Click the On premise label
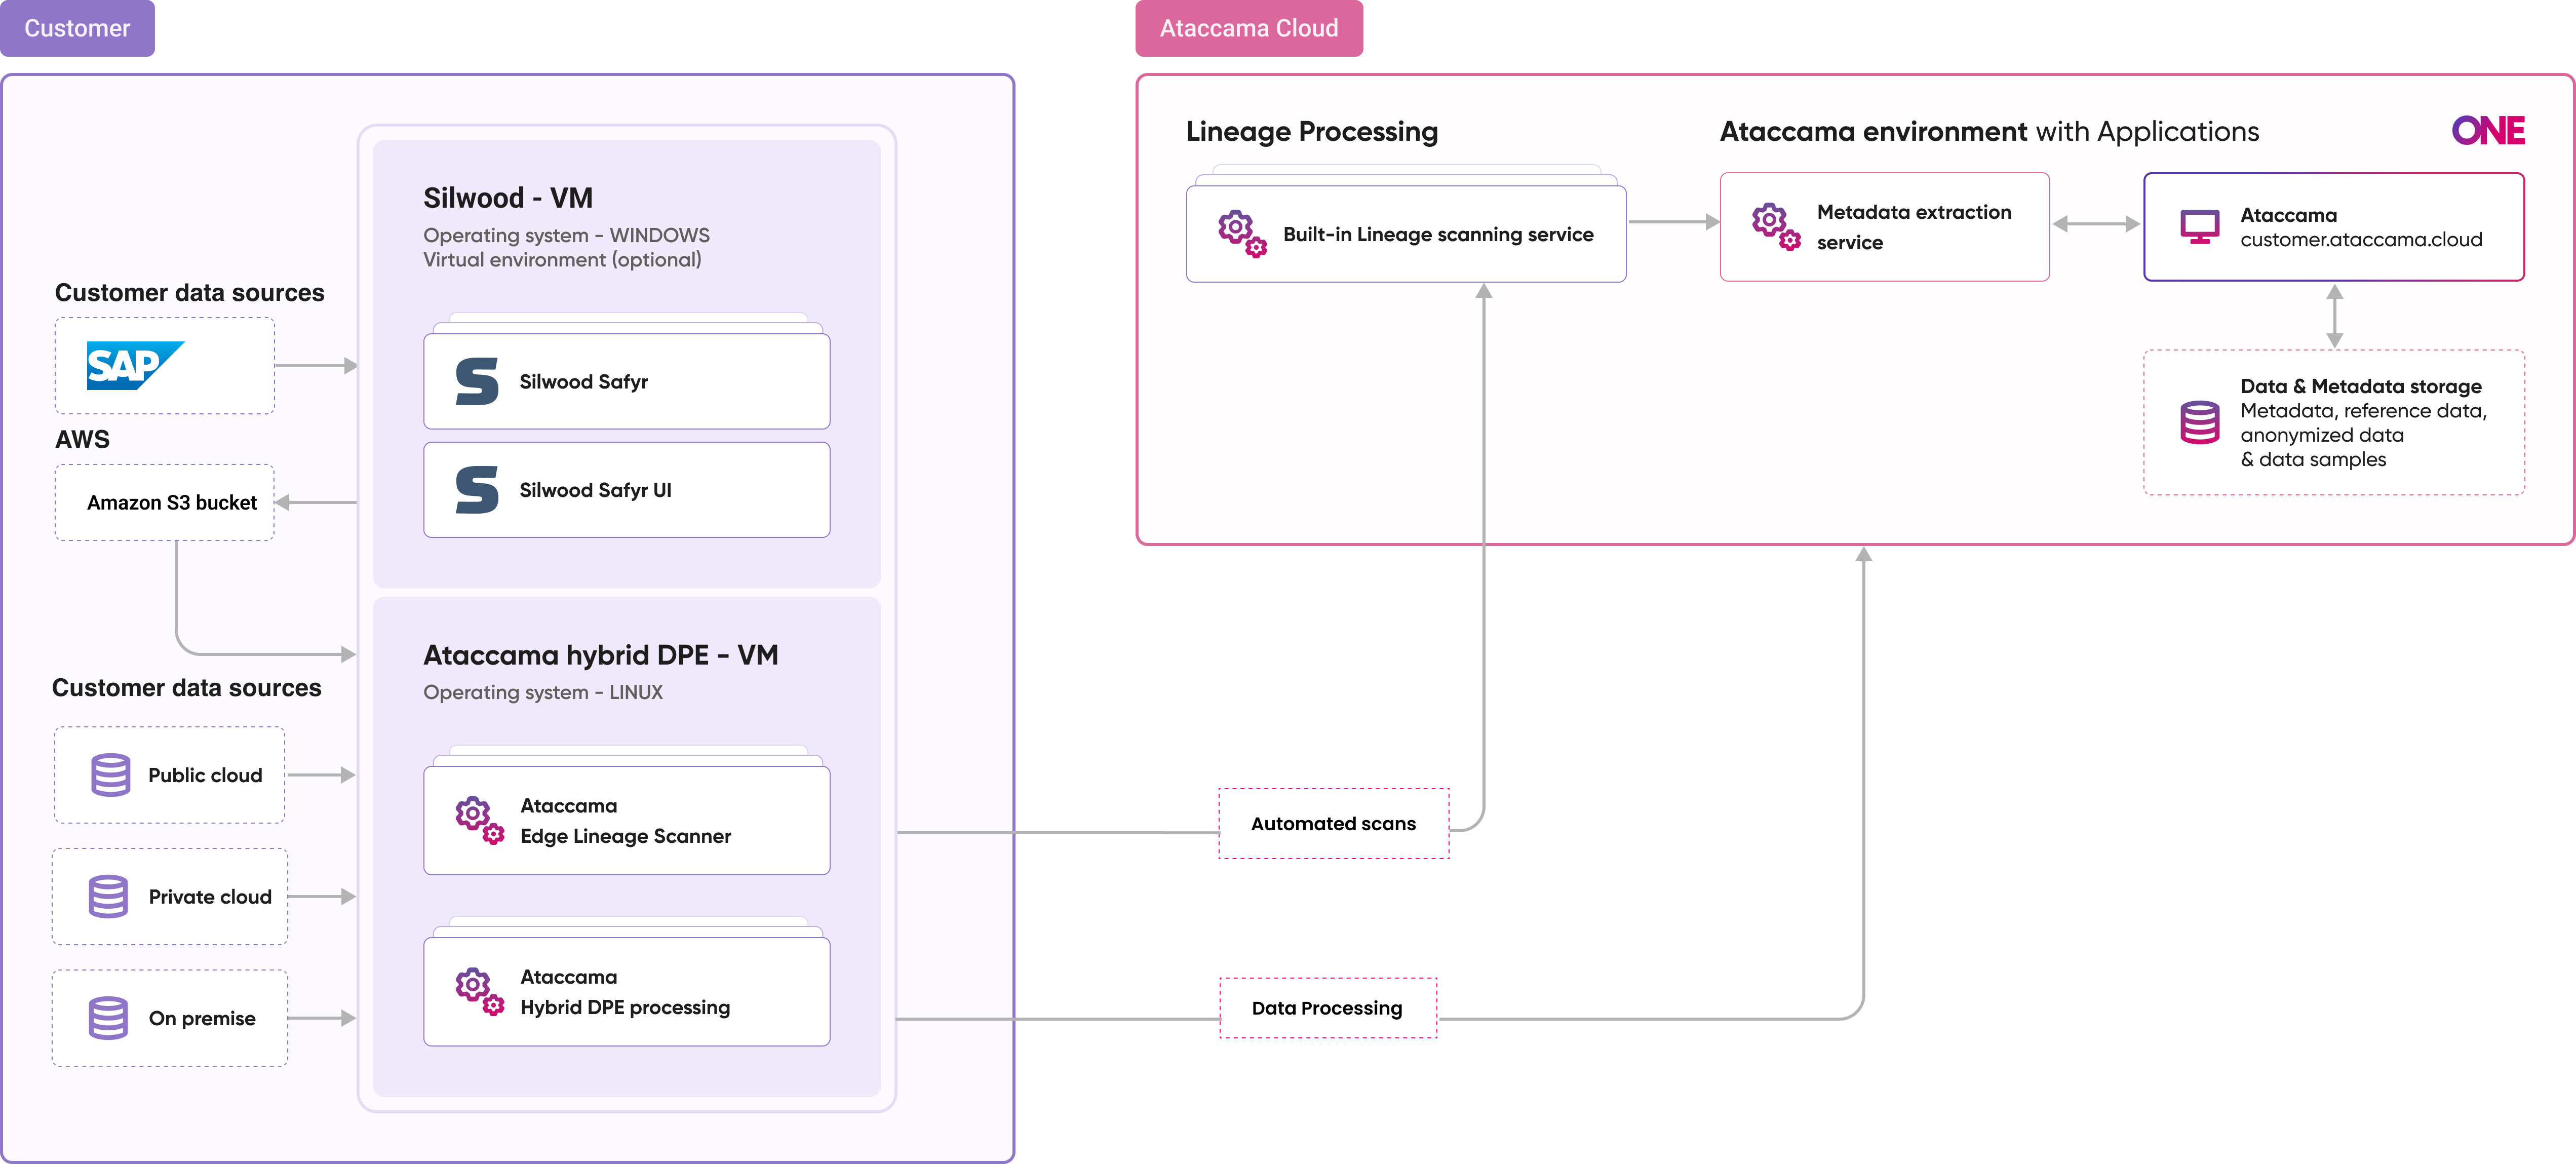 coord(202,1018)
